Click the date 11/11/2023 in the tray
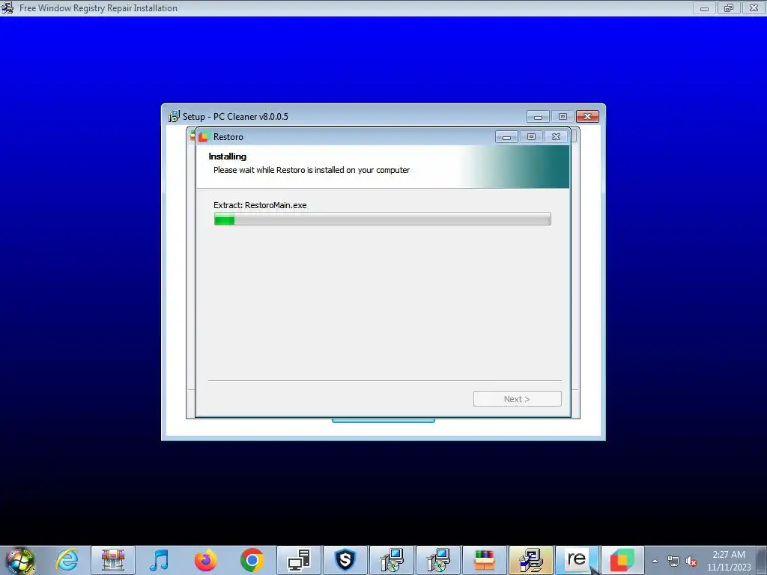Screen dimensions: 767x575 (x=729, y=568)
